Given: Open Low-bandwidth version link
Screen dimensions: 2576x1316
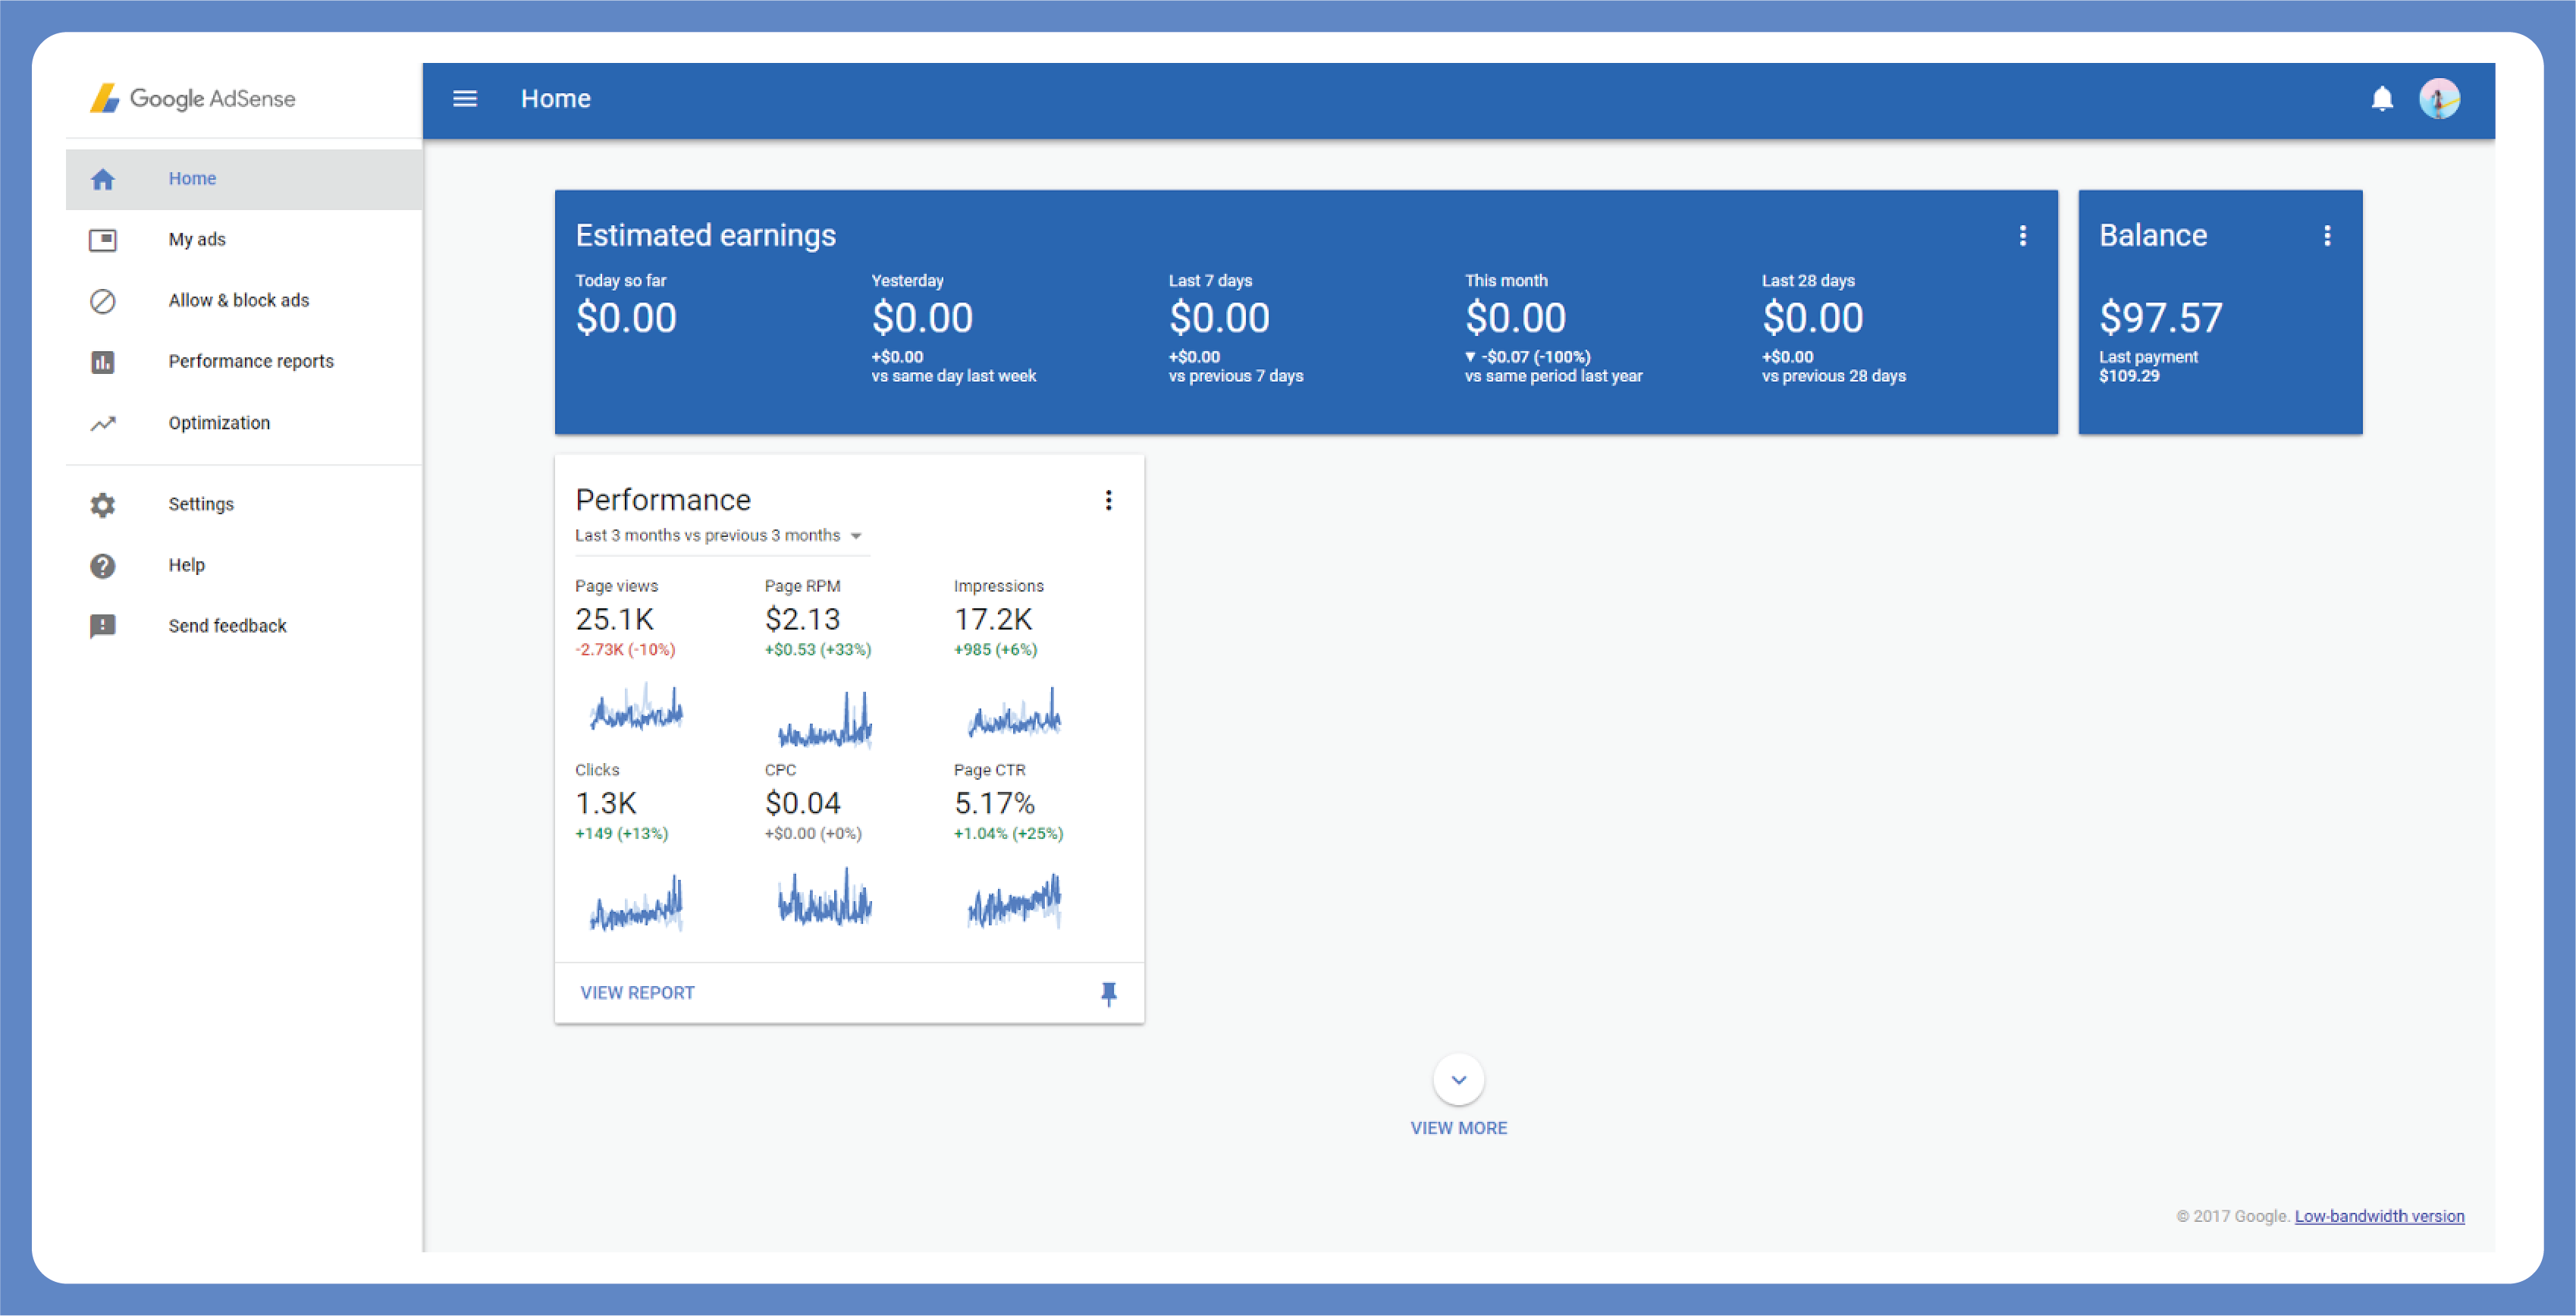Looking at the screenshot, I should [2380, 1217].
